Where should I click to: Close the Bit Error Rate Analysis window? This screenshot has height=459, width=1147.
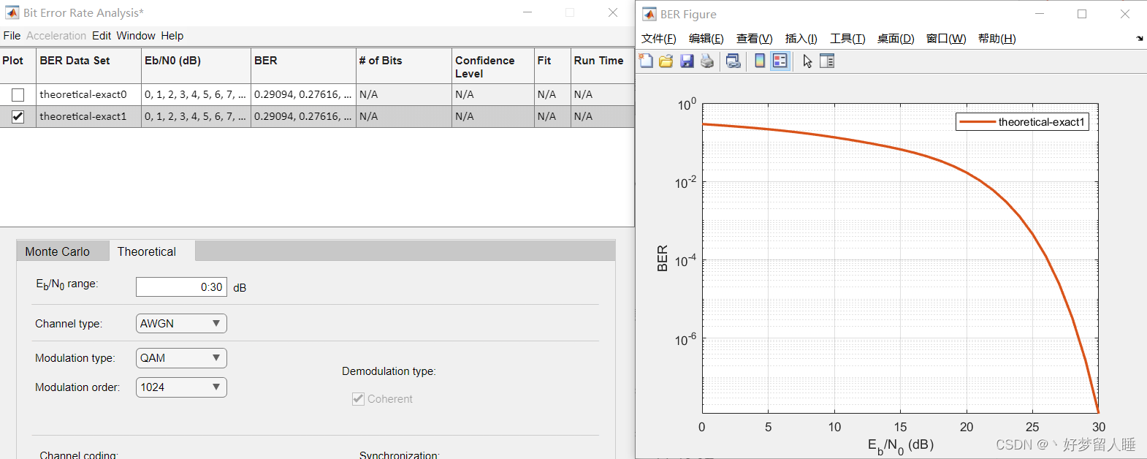click(613, 12)
